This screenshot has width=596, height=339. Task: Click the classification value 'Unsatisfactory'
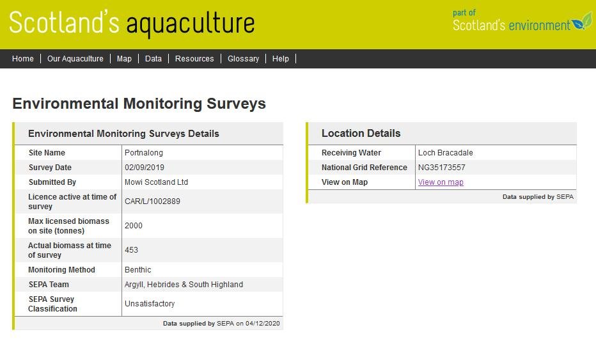(x=150, y=304)
